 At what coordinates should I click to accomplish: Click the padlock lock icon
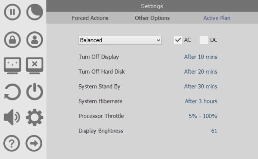coord(12,40)
